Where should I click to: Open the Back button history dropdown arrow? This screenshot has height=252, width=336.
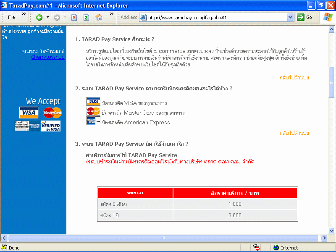48,17
